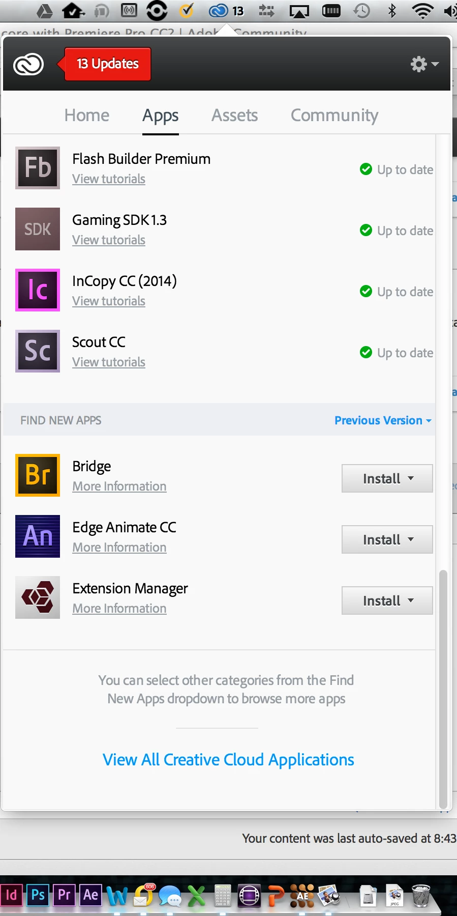Image resolution: width=457 pixels, height=916 pixels.
Task: Open Microsoft Word from the Dock
Action: (x=117, y=896)
